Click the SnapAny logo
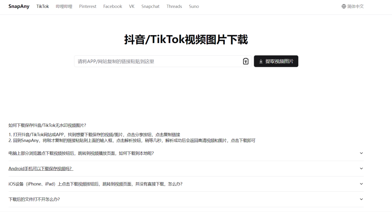 pos(19,6)
